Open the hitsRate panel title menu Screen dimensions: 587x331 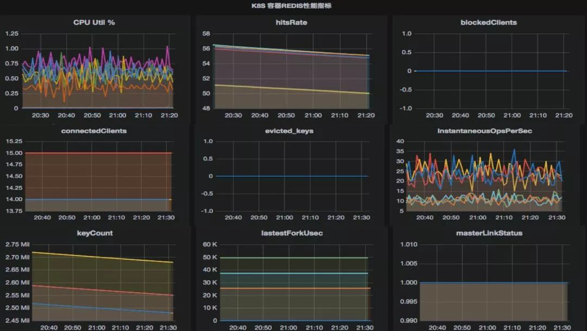click(291, 22)
